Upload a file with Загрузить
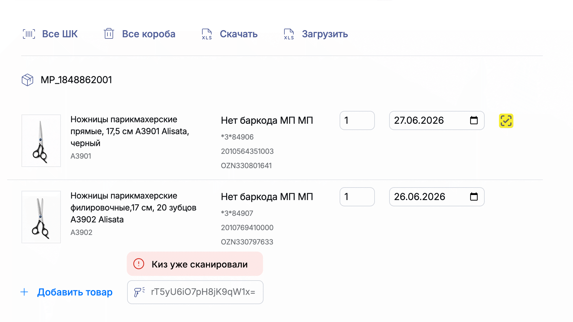This screenshot has width=573, height=322. click(x=325, y=34)
